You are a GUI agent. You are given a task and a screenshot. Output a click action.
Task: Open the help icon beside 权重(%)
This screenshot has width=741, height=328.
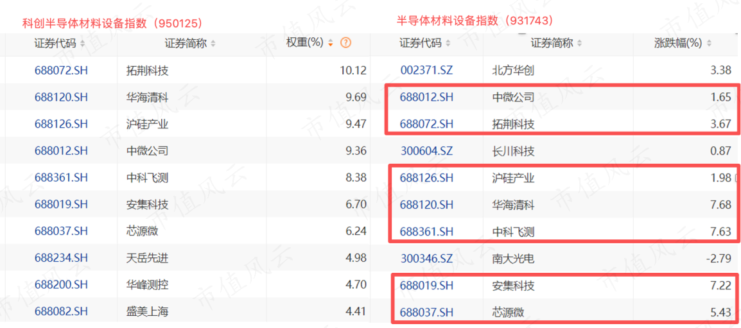click(346, 43)
